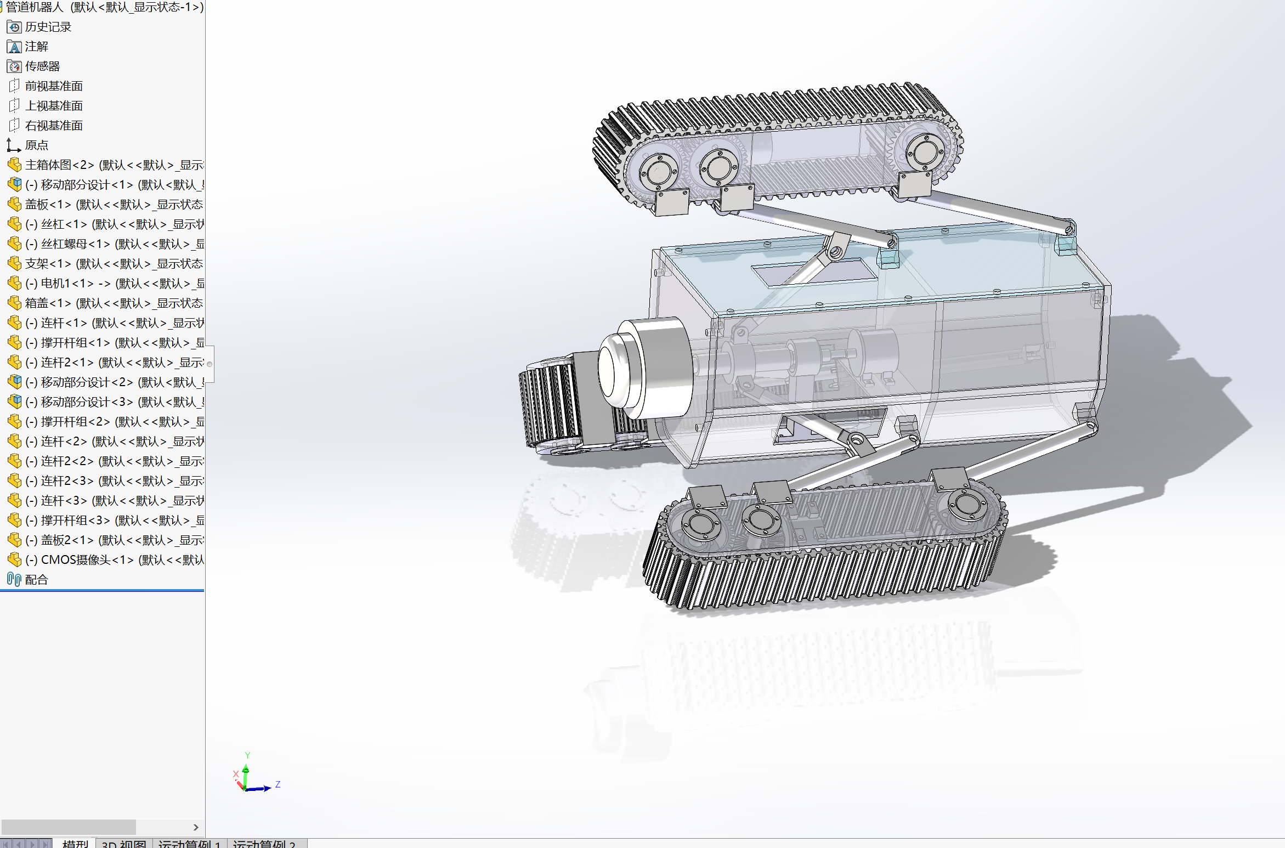Viewport: 1285px width, 848px height.
Task: Select the 前视基准面 plane icon
Action: (x=14, y=86)
